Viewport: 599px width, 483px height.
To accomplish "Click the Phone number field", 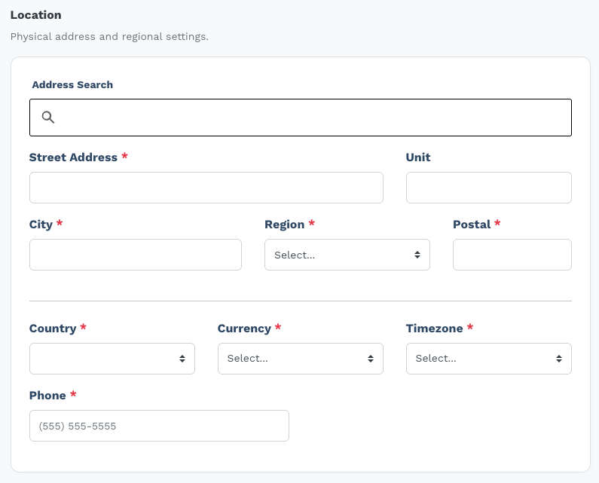I will click(x=159, y=426).
